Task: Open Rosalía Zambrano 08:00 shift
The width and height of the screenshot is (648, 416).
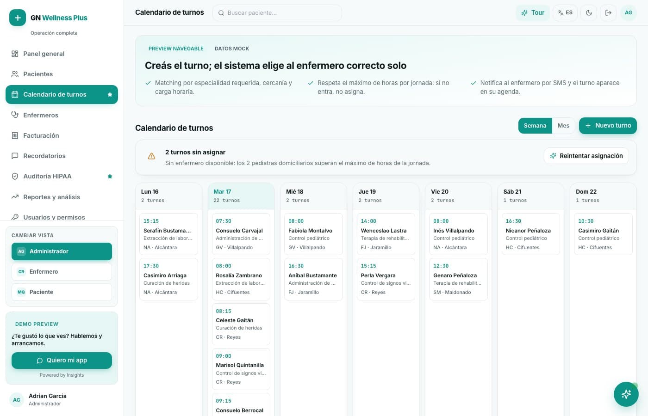Action: (241, 279)
